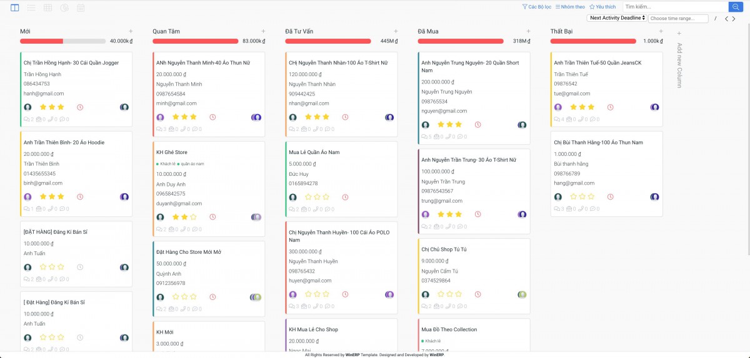Viewport: 750px width, 358px height.
Task: Click the blue search magnifier button
Action: click(x=735, y=6)
